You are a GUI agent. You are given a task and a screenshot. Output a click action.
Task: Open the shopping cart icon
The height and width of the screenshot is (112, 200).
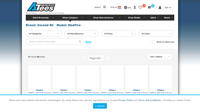[x=149, y=7]
